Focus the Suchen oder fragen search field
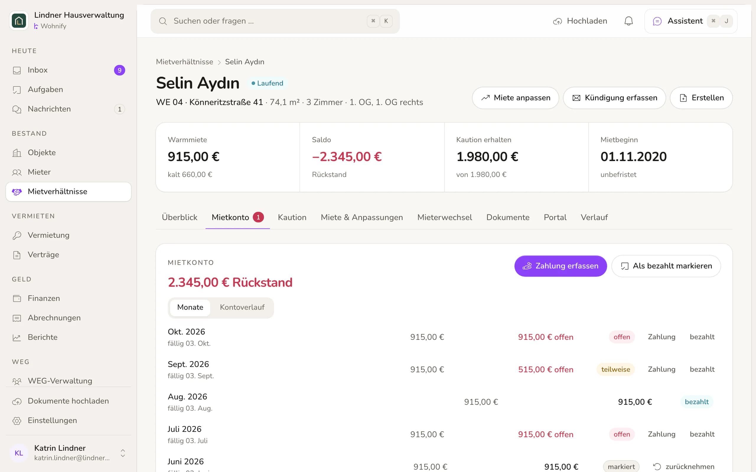Viewport: 756px width, 472px height. [x=275, y=21]
